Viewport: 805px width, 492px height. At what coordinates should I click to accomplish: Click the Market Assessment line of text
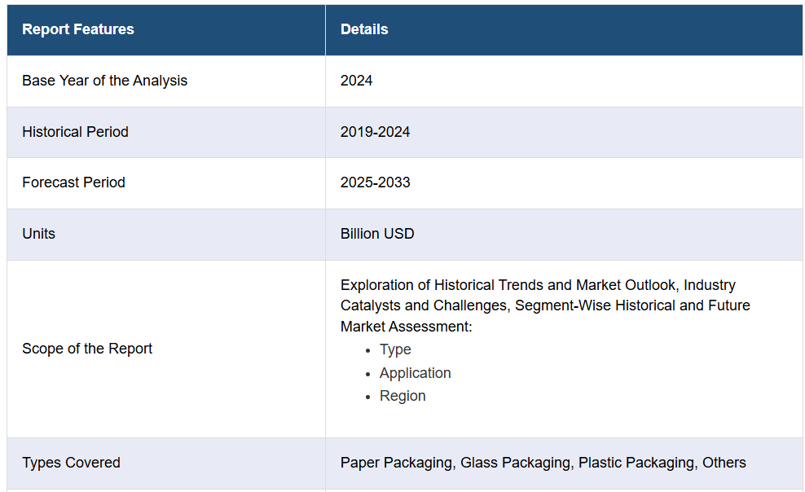click(x=406, y=327)
